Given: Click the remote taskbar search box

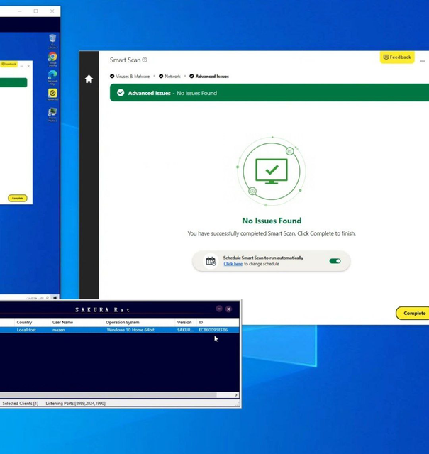Looking at the screenshot, I should click(x=36, y=298).
